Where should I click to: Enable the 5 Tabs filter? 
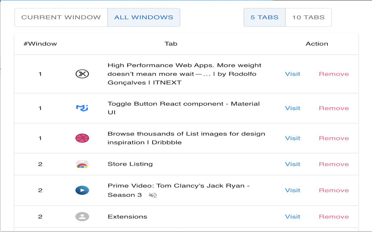point(264,17)
